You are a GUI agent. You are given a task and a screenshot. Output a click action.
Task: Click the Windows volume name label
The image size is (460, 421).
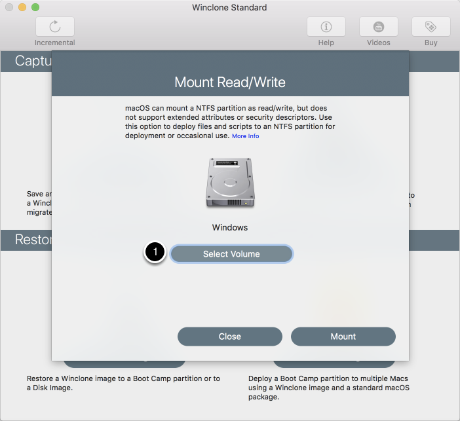click(x=230, y=227)
